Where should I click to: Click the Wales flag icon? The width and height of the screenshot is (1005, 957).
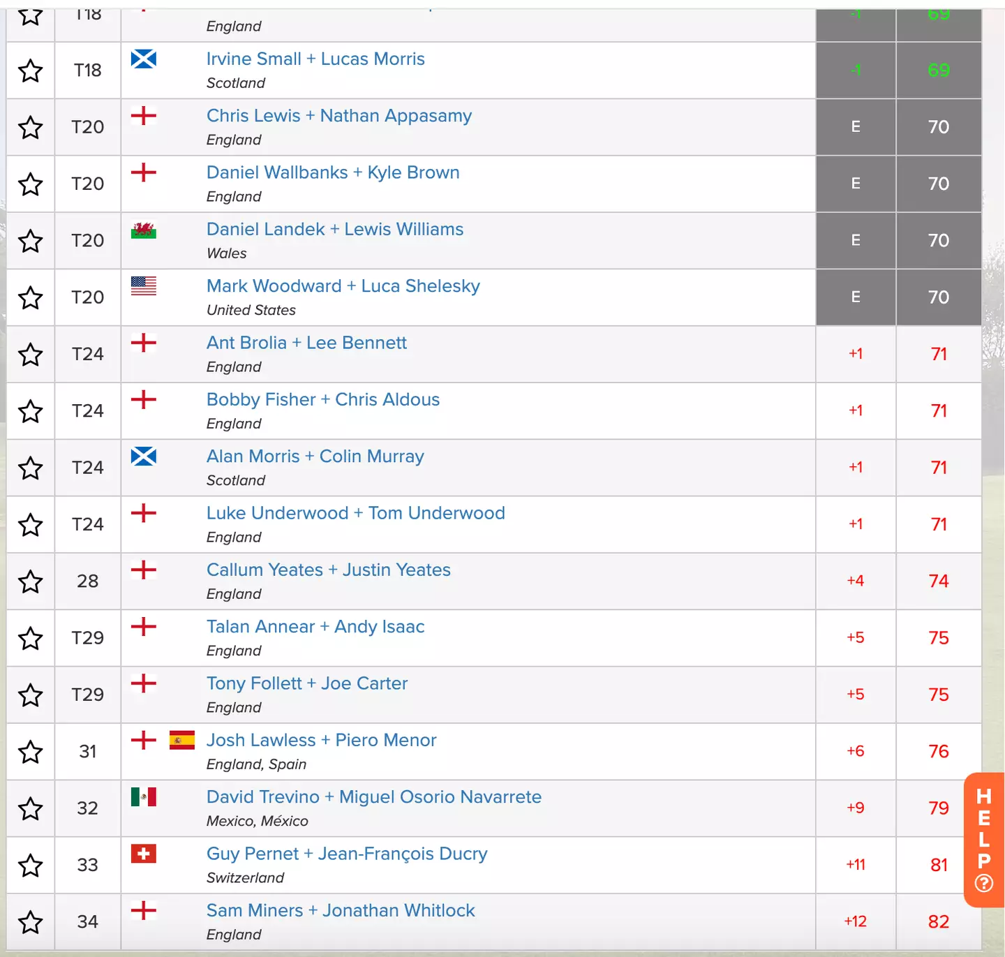pos(144,230)
